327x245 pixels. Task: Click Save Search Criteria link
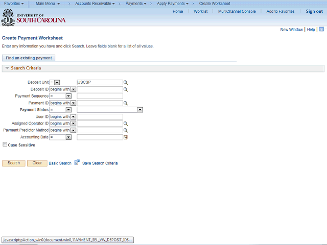coord(100,163)
